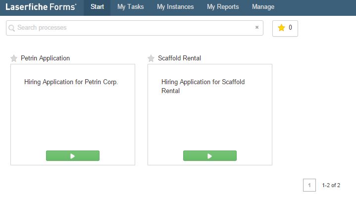The height and width of the screenshot is (199, 356).
Task: Click the Petrin Application title
Action: (x=45, y=58)
